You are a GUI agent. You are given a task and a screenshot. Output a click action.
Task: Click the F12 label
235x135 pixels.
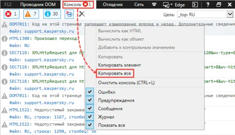click(8, 4)
